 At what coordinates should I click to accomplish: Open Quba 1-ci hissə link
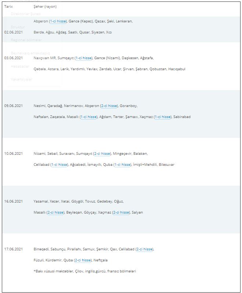tap(123, 165)
